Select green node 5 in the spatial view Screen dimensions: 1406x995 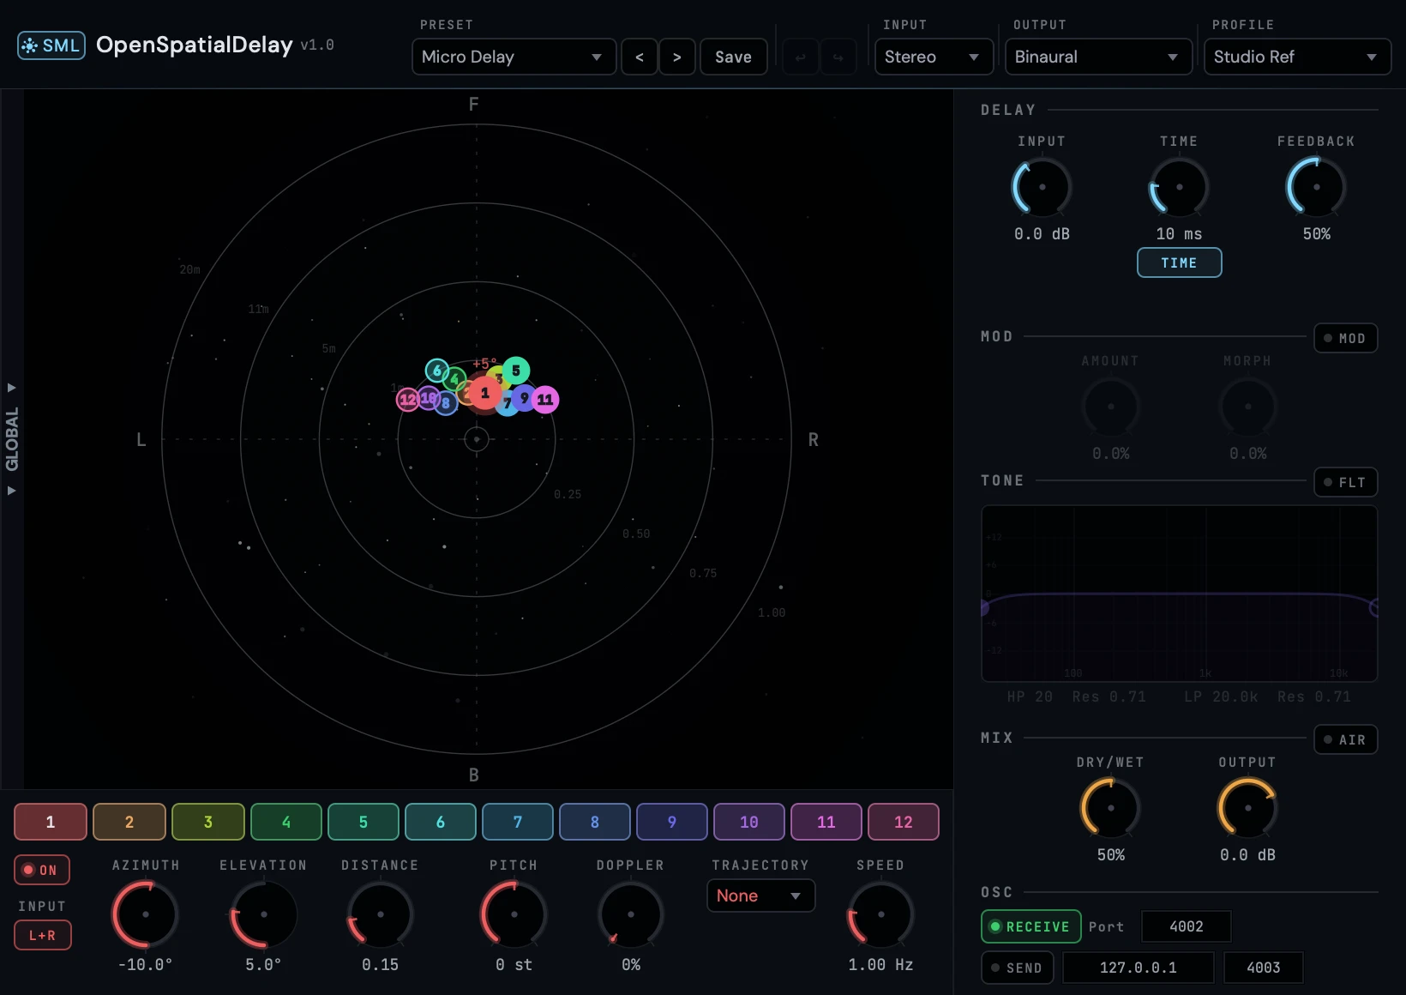(x=515, y=371)
